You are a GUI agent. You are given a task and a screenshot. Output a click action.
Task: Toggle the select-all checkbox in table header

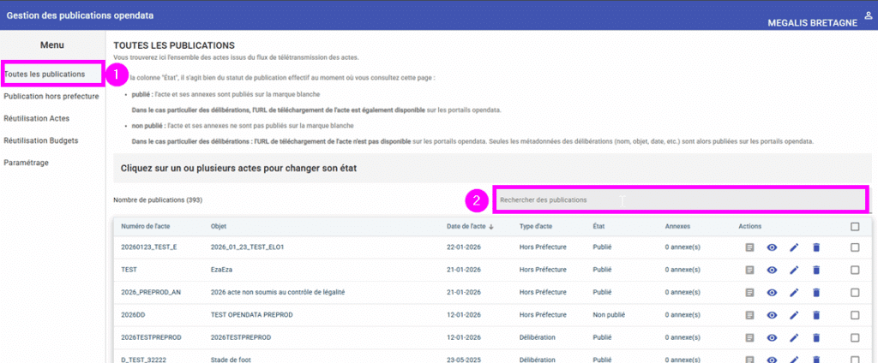pos(854,227)
